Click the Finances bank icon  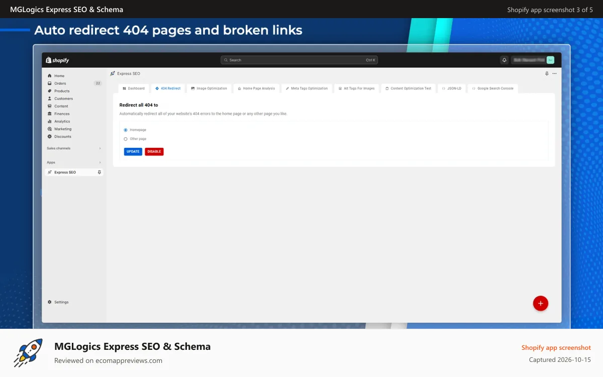(50, 114)
